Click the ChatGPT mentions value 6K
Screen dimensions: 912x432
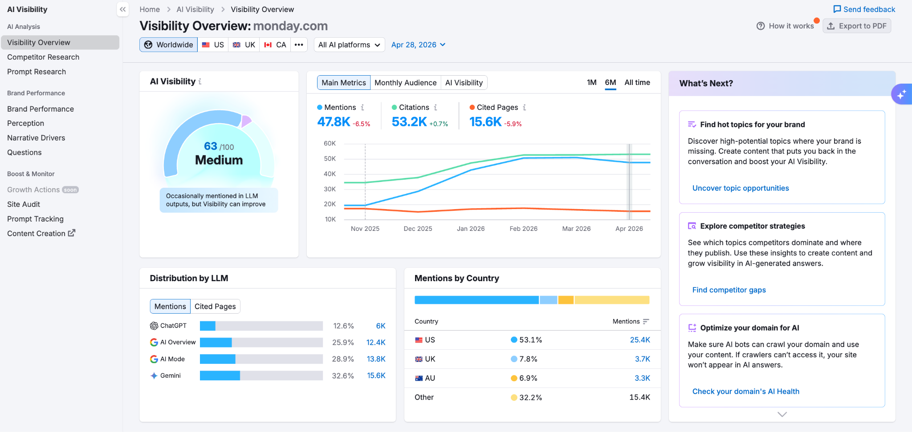pyautogui.click(x=381, y=326)
